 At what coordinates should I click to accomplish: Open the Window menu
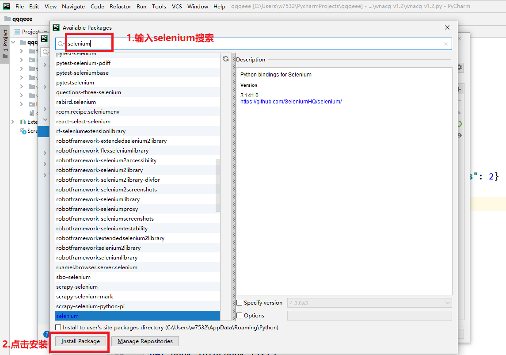tap(198, 7)
